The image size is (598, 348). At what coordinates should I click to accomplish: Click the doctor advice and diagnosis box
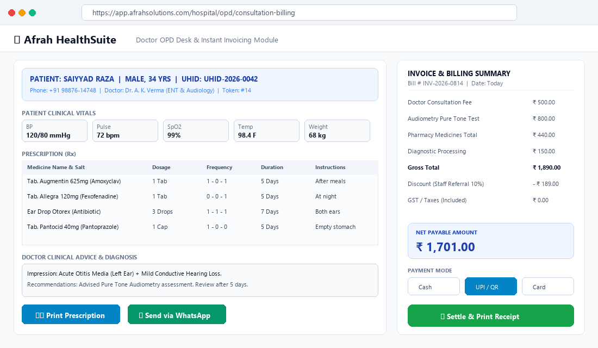click(x=200, y=280)
